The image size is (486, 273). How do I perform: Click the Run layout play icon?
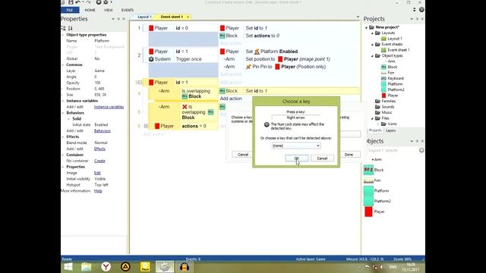pyautogui.click(x=99, y=2)
